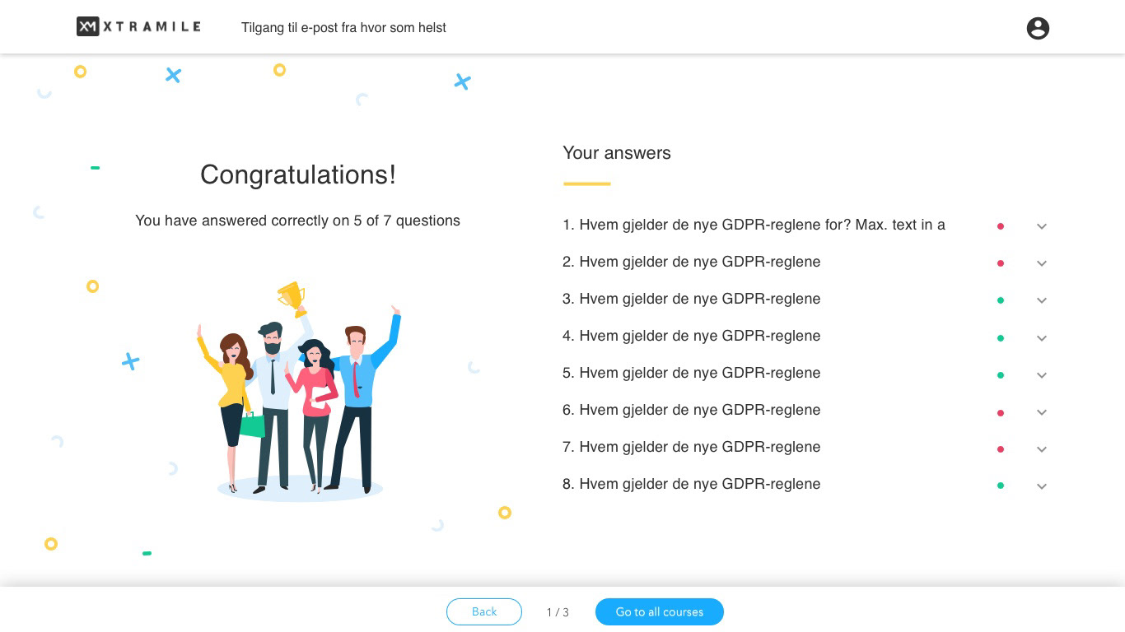1125x632 pixels.
Task: Select question 6 in the answers list
Action: (692, 410)
